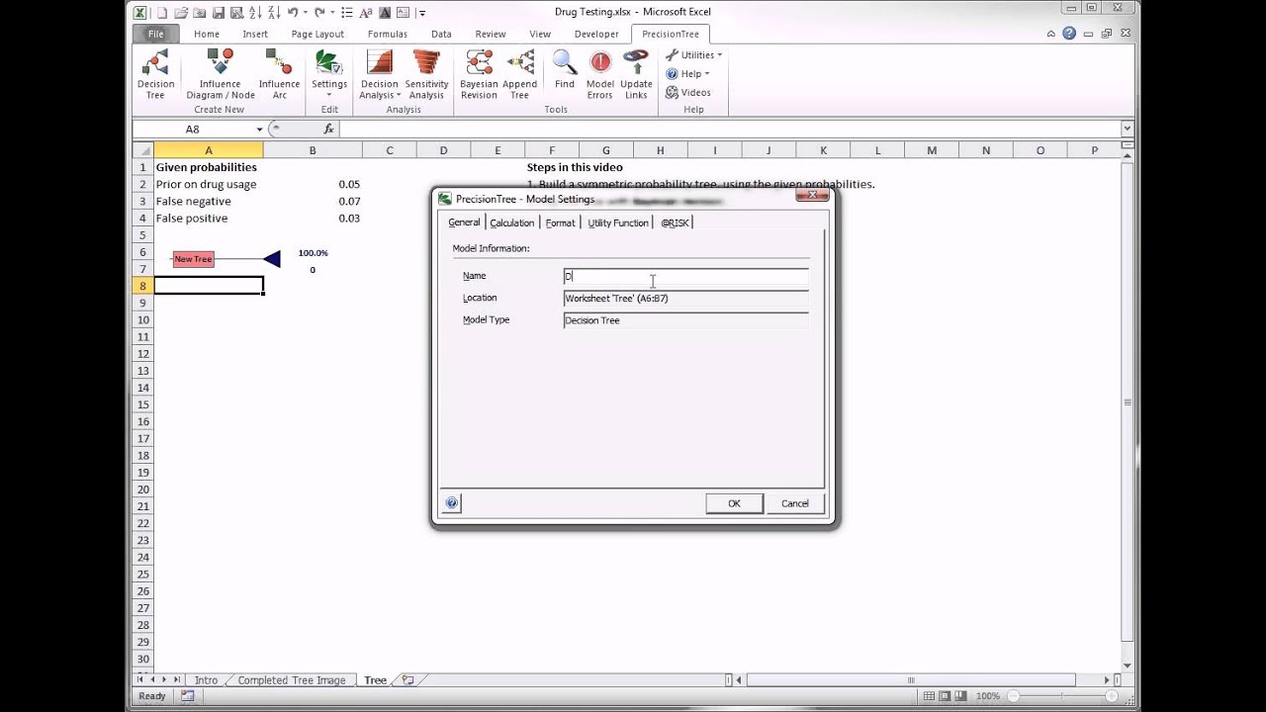Select column A header
The height and width of the screenshot is (712, 1266).
click(209, 150)
